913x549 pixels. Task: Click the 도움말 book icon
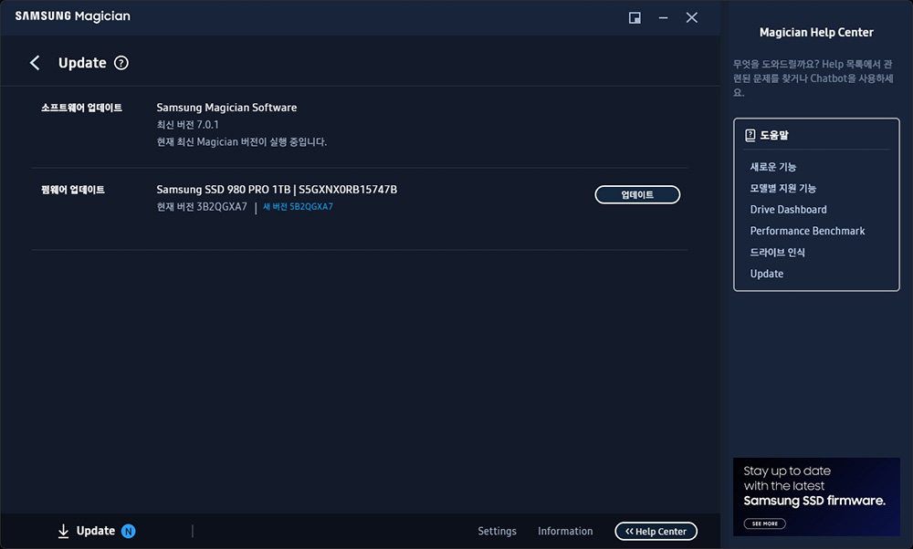click(x=750, y=136)
